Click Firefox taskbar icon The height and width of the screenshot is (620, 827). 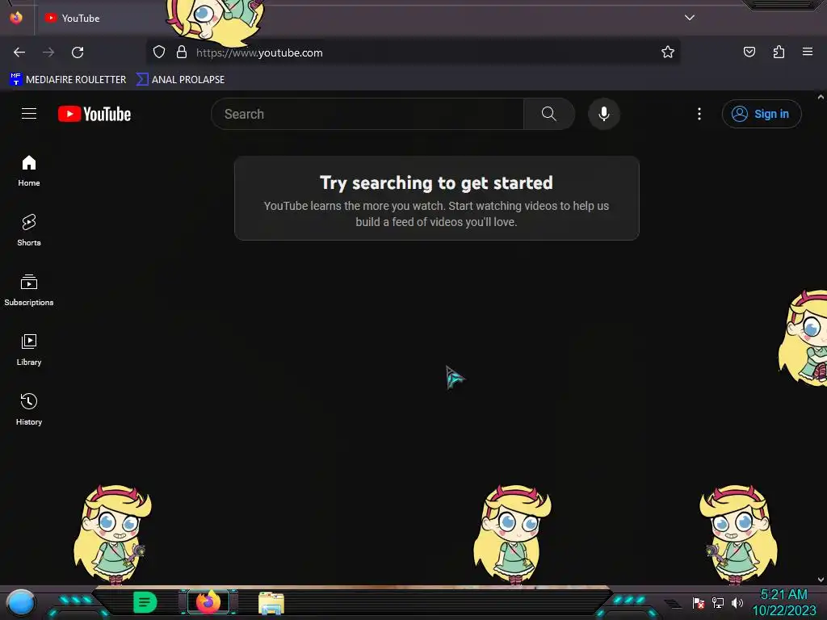[208, 602]
